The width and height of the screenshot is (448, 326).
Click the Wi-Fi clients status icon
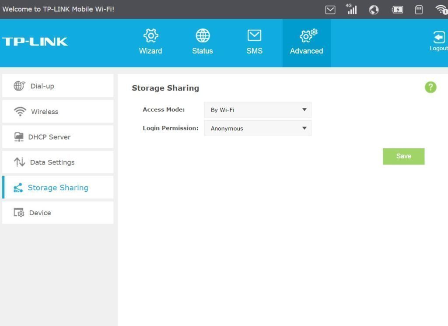click(x=441, y=10)
